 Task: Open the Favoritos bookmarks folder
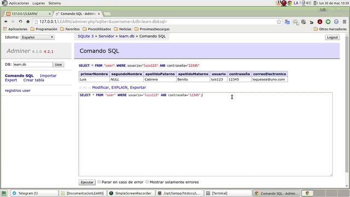pyautogui.click(x=70, y=29)
